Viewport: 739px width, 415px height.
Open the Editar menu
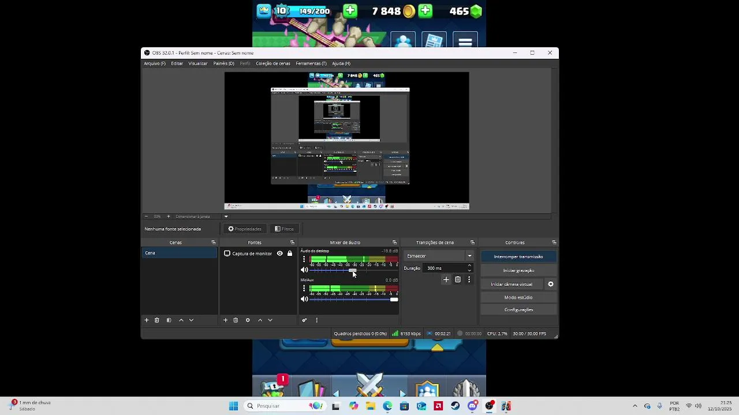point(177,63)
